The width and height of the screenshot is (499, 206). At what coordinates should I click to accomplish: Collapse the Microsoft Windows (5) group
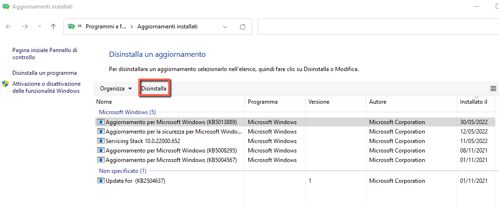coord(127,112)
